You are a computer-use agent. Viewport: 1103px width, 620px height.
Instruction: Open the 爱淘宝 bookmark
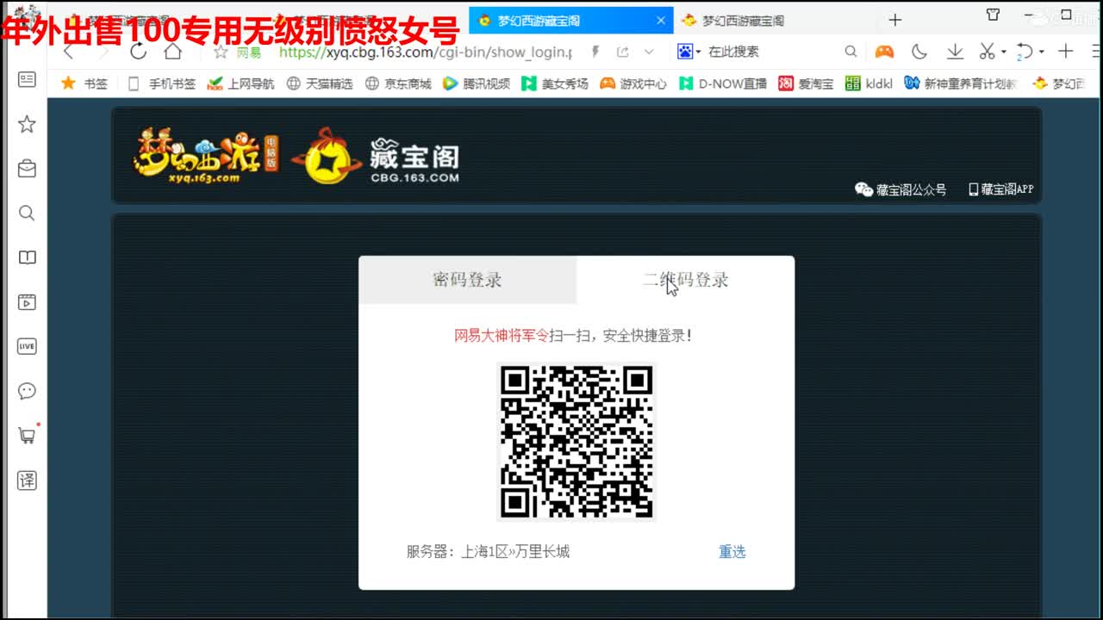coord(806,84)
